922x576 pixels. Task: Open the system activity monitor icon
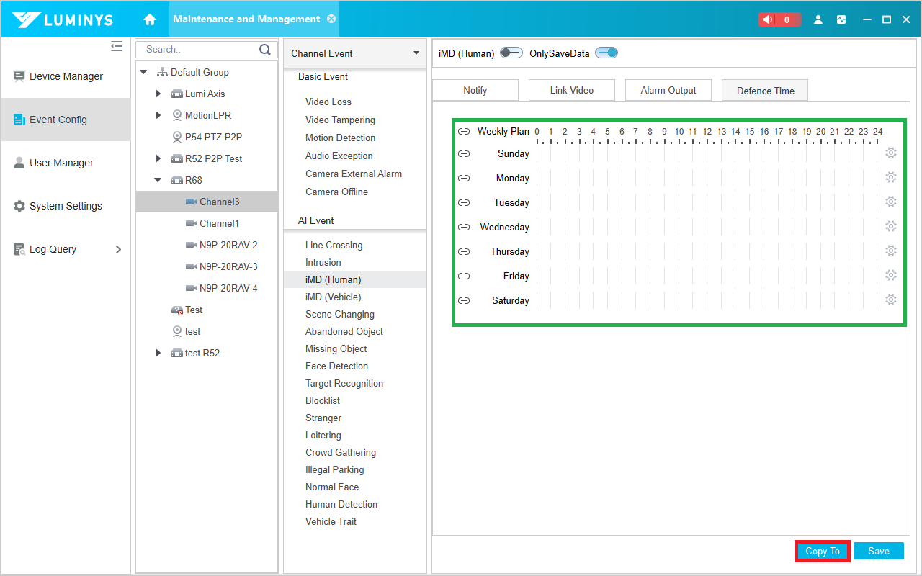(x=841, y=19)
